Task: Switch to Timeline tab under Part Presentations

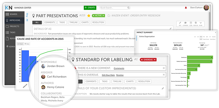Action: tap(74, 23)
